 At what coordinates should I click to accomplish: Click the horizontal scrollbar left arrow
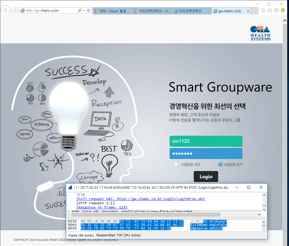pyautogui.click(x=69, y=215)
